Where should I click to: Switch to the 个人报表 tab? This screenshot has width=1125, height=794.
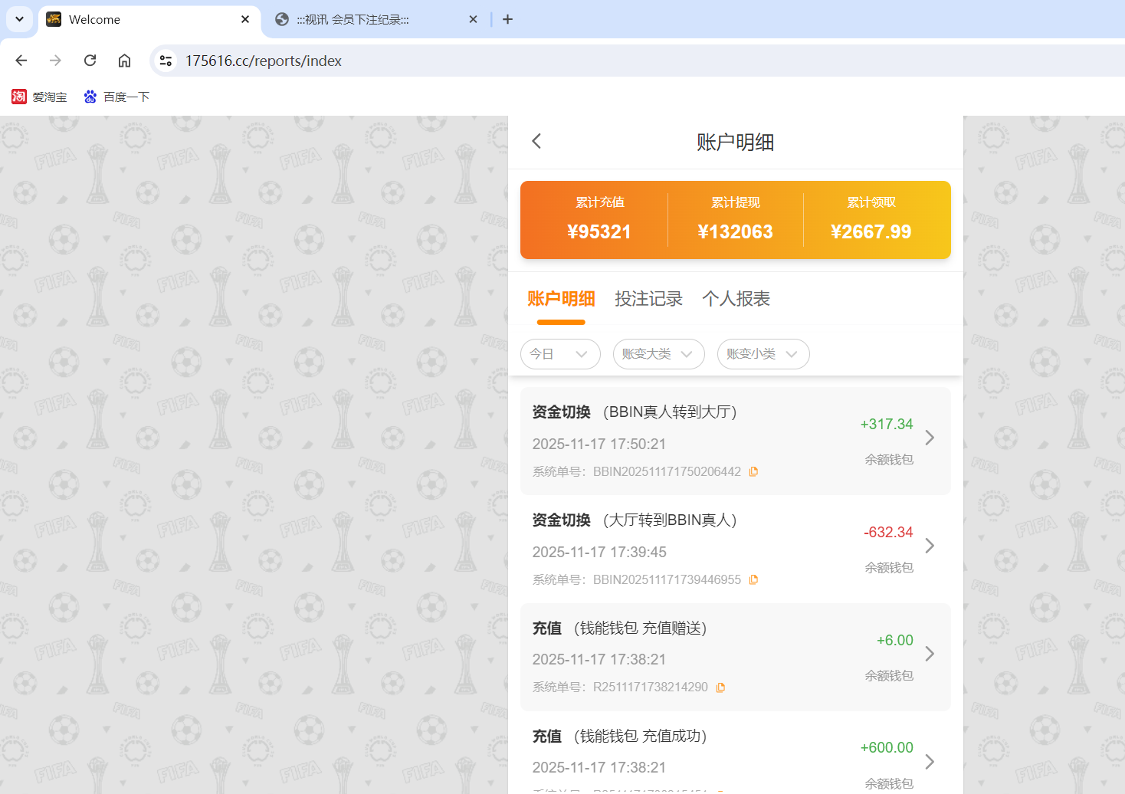(735, 299)
